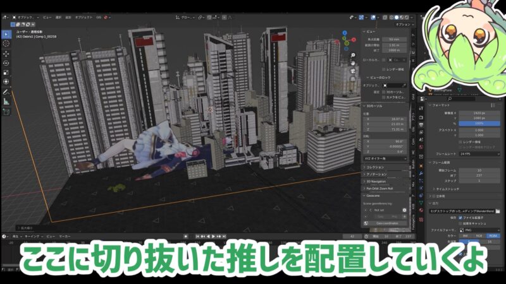Select the Select Box tool
Viewport: 506px width, 284px height.
click(x=6, y=33)
